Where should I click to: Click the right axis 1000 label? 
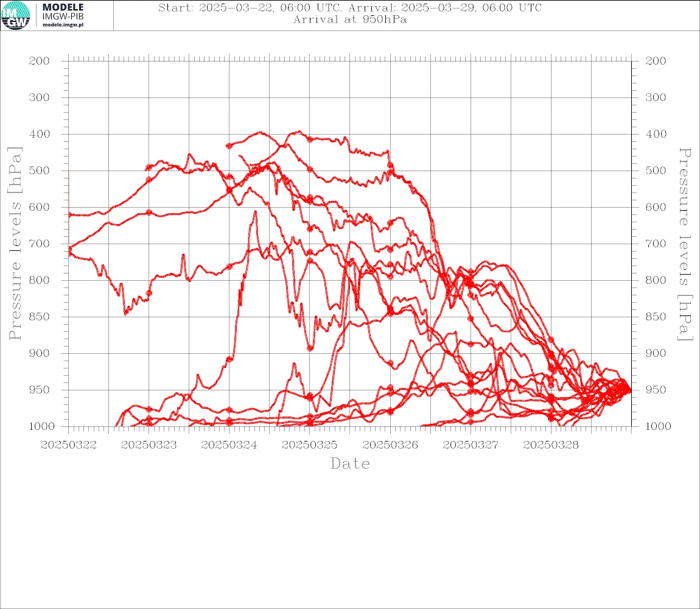point(658,426)
